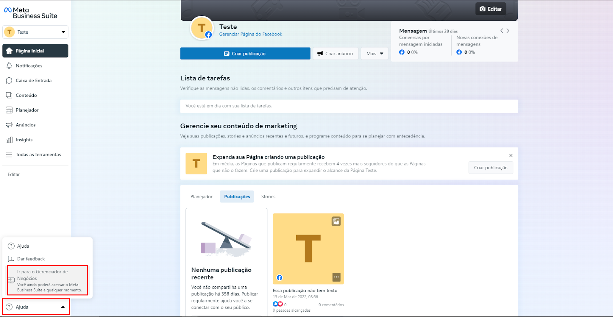Click the Meta Business Suite logo
Image resolution: width=613 pixels, height=317 pixels.
[31, 13]
